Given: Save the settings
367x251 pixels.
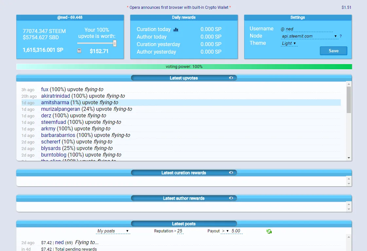Looking at the screenshot, I should click(x=333, y=51).
